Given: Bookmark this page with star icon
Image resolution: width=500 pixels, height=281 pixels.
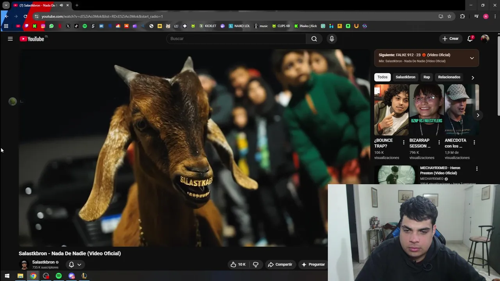Looking at the screenshot, I should 449,16.
